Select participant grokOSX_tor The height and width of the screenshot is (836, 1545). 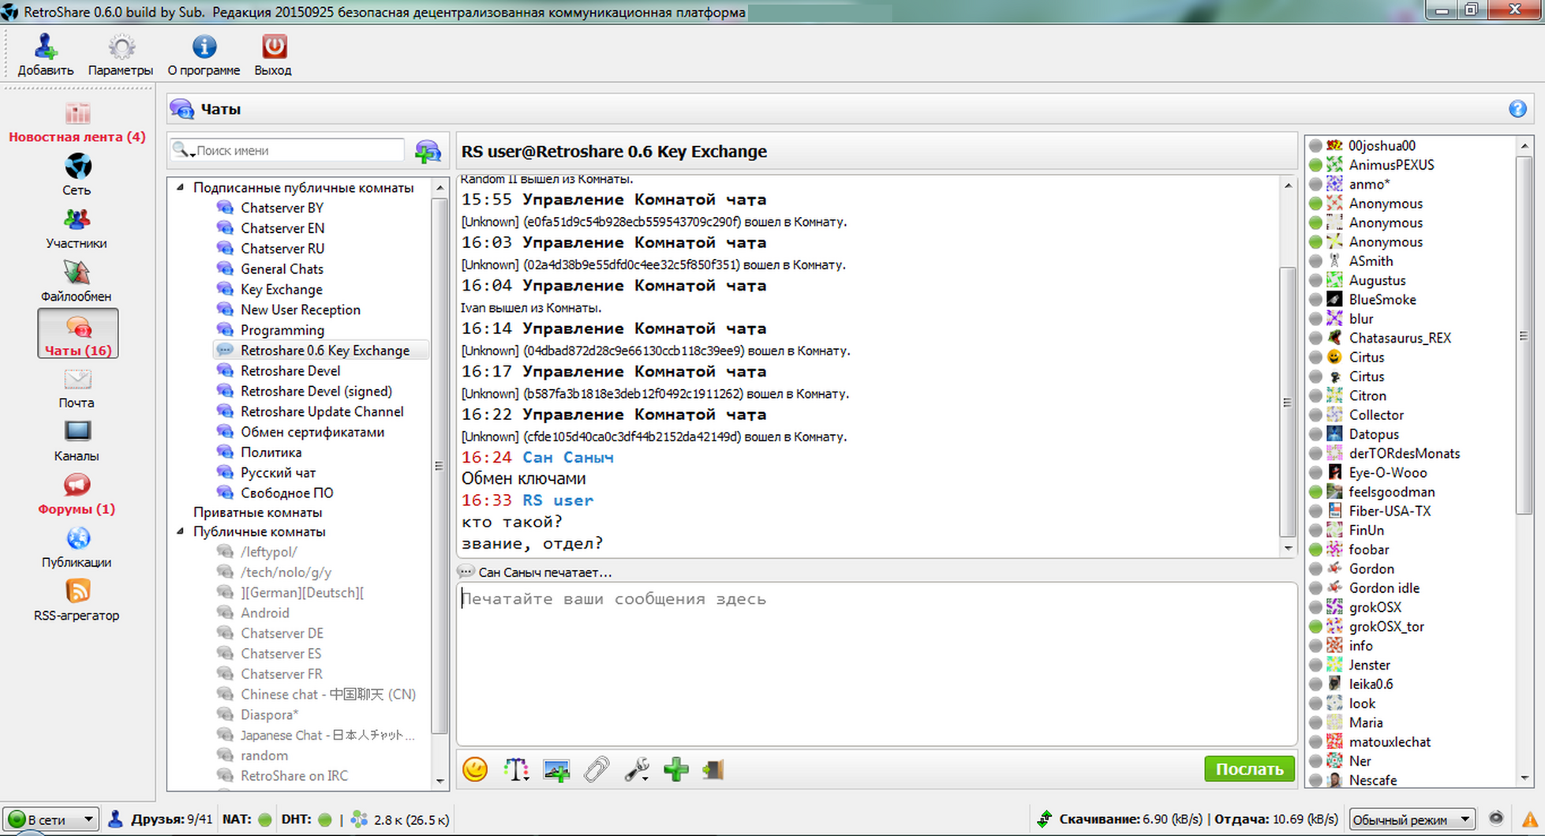[x=1386, y=627]
